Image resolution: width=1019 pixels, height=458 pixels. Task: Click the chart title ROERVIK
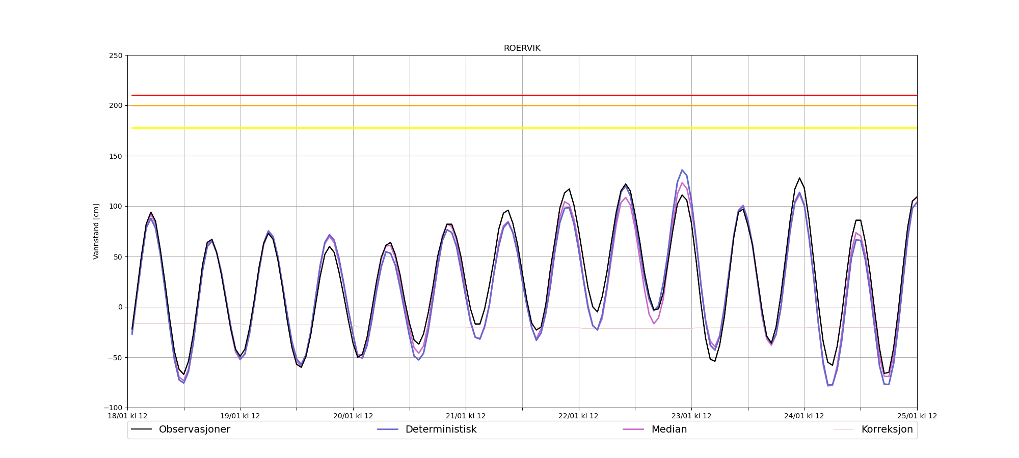tap(522, 48)
